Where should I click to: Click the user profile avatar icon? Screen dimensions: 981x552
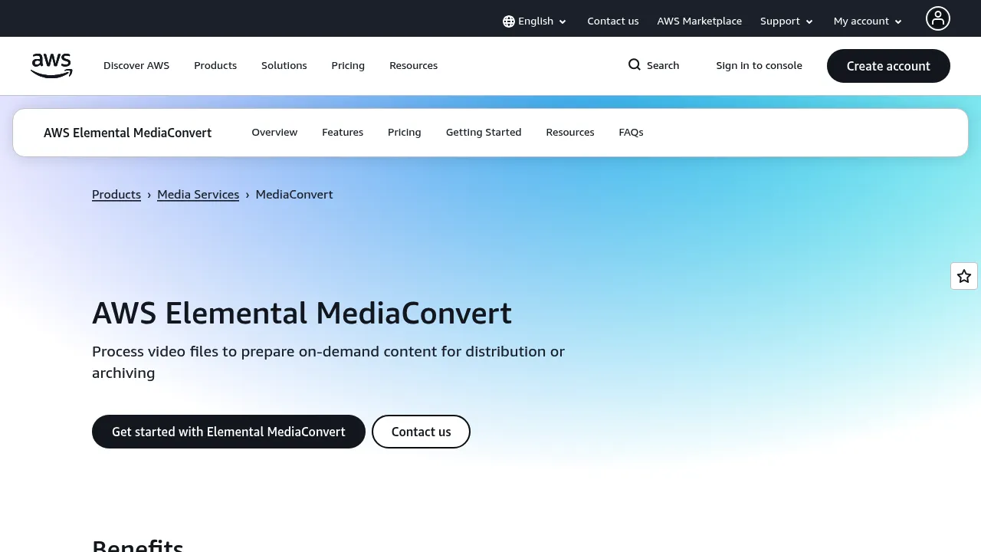(937, 18)
